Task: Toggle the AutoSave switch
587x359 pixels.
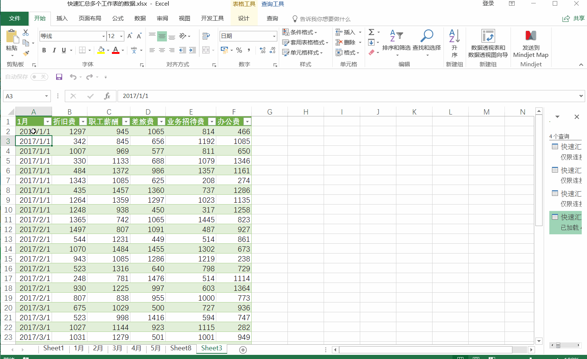Action: pyautogui.click(x=39, y=77)
